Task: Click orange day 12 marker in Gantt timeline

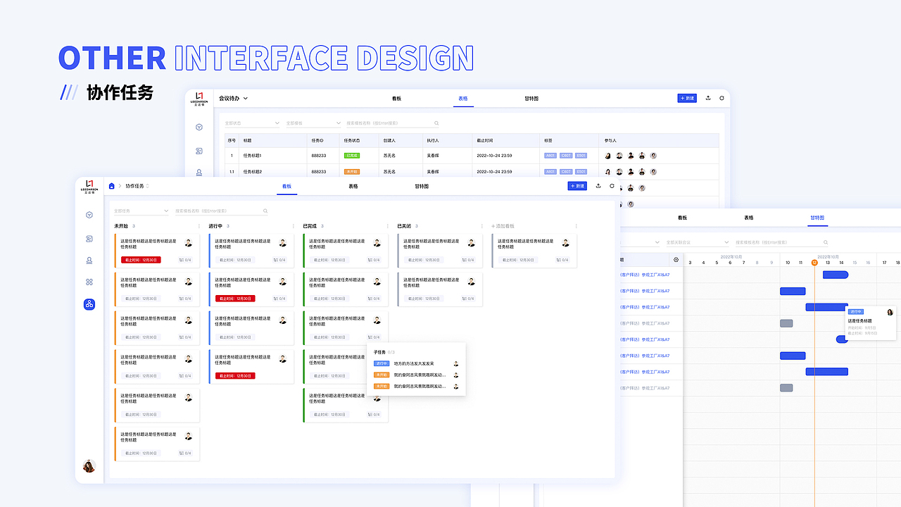Action: (814, 262)
